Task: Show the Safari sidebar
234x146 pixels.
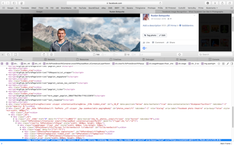Action: point(14,3)
